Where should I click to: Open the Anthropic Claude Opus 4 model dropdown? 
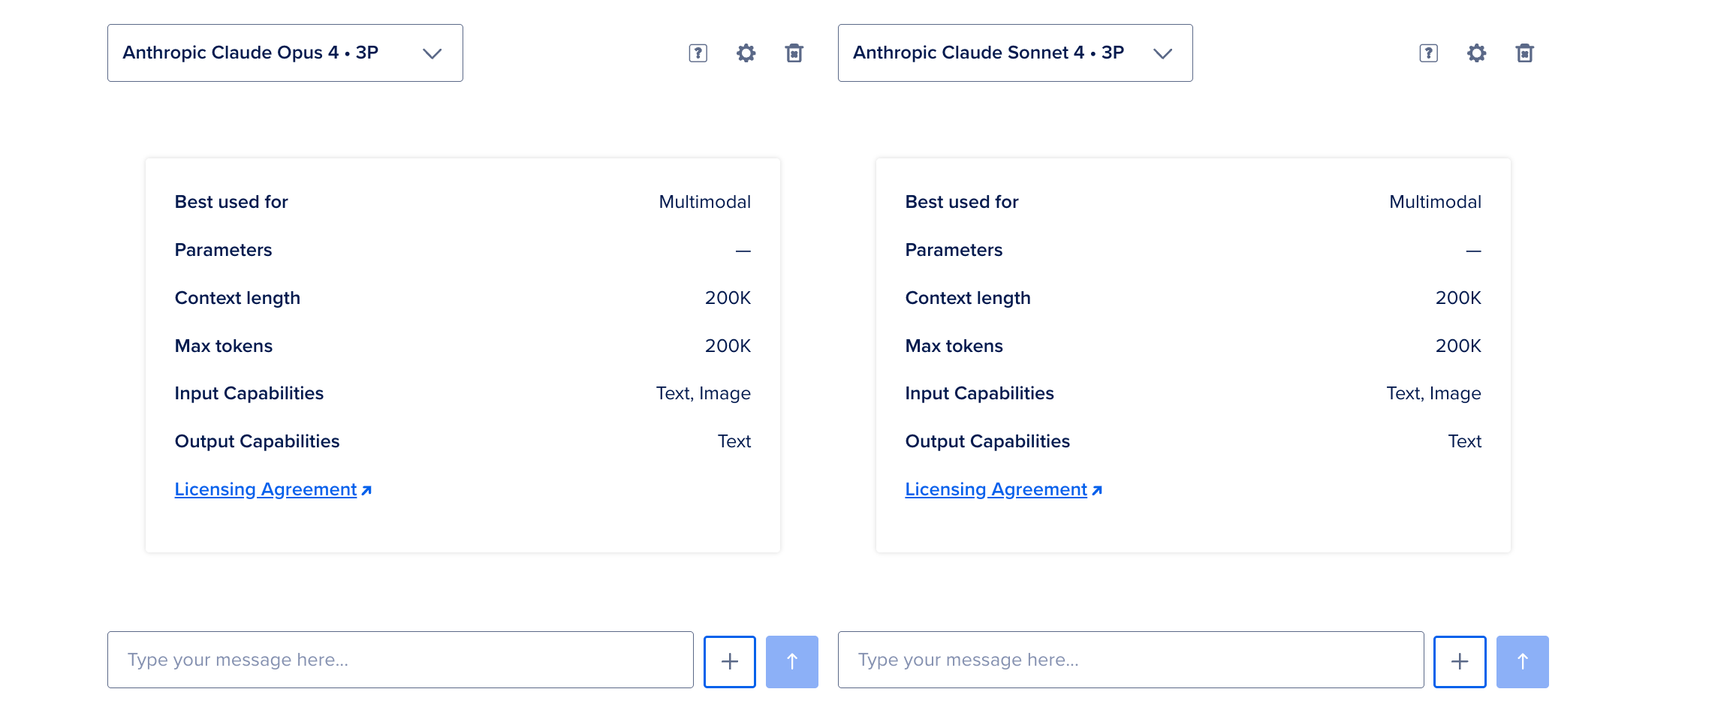(x=285, y=53)
